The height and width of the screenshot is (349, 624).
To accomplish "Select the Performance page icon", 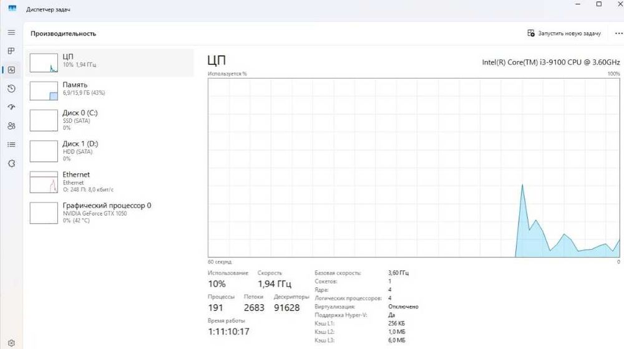I will click(x=11, y=70).
